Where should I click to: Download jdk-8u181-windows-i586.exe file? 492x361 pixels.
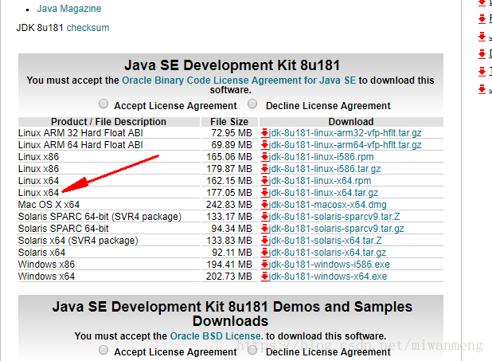click(329, 265)
